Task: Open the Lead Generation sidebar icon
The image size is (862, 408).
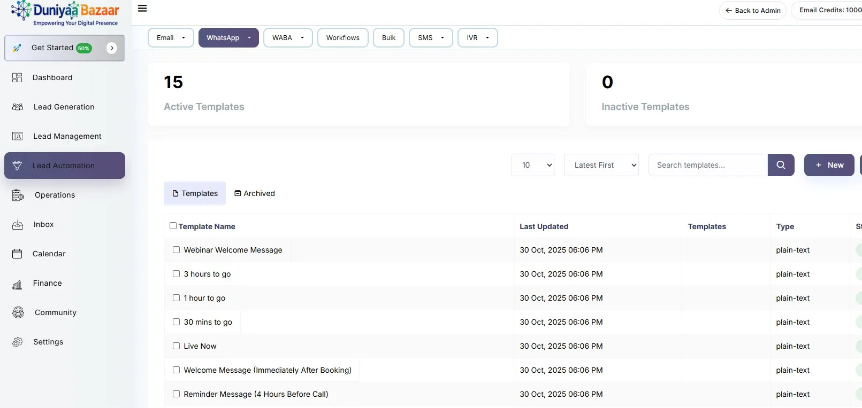Action: [x=18, y=107]
